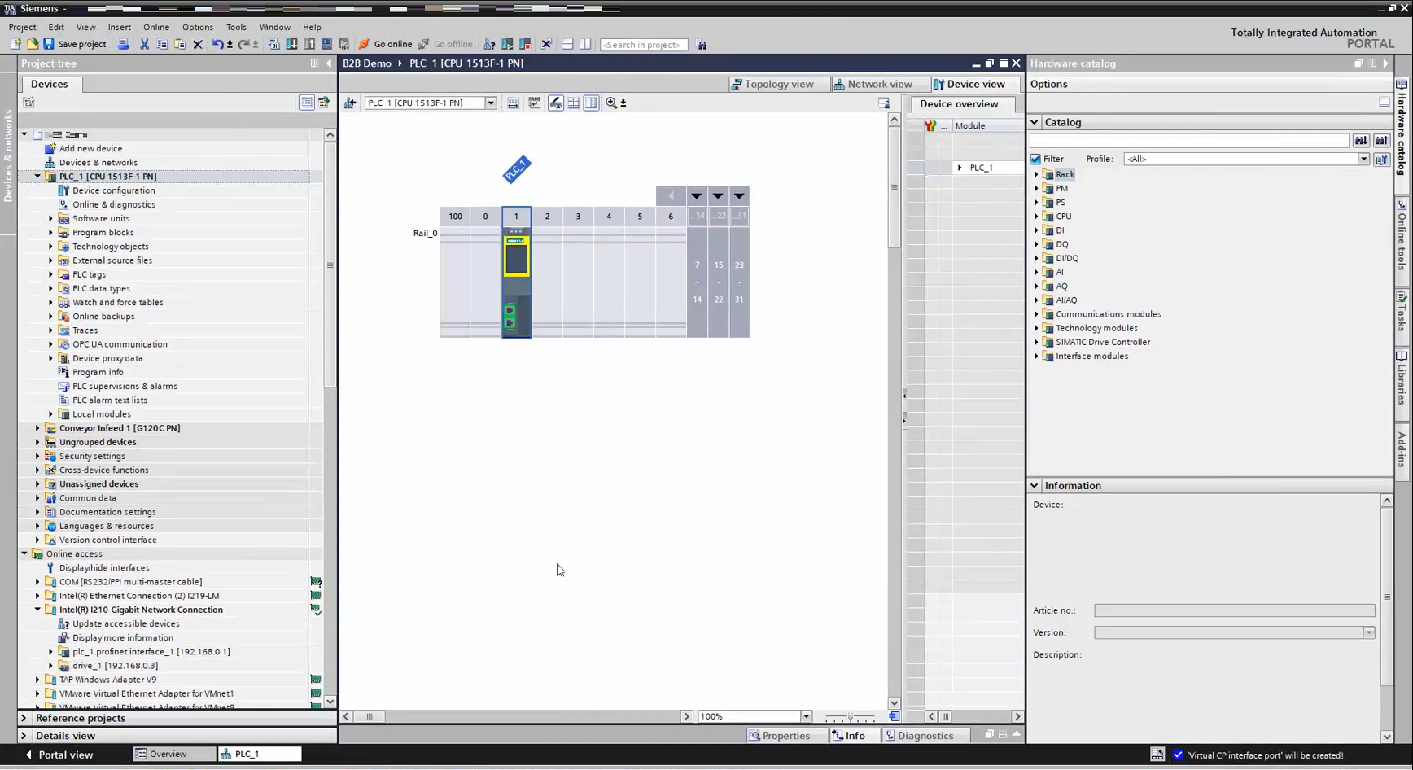
Task: Click the Save project icon
Action: pos(49,44)
